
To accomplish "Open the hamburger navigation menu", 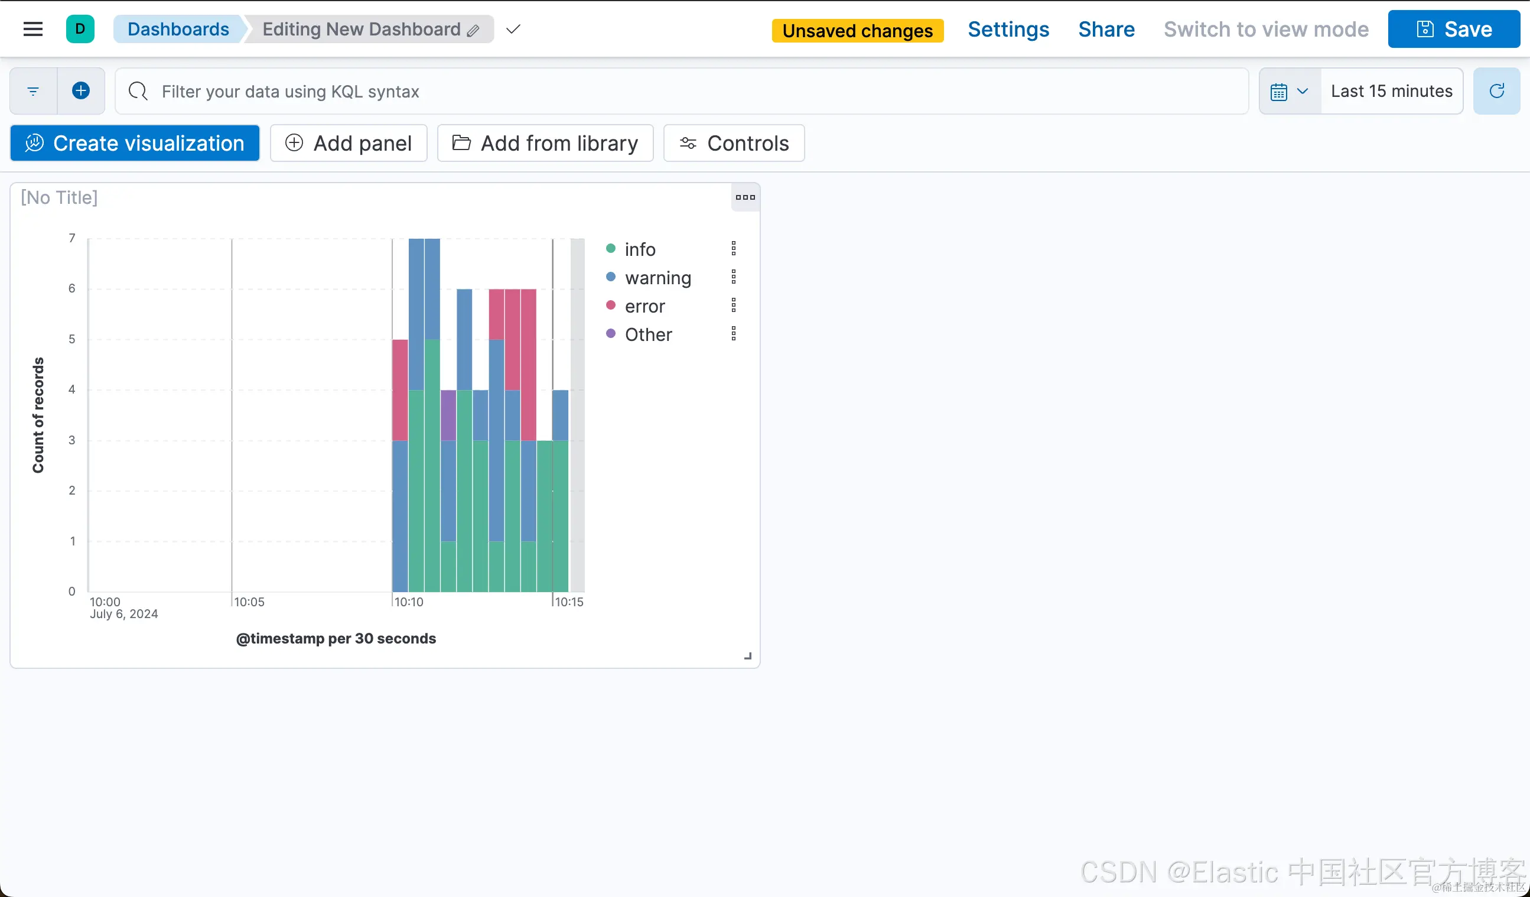I will [x=33, y=29].
